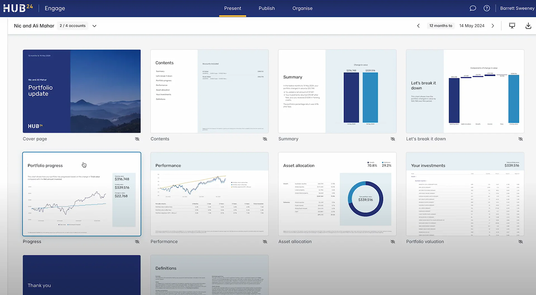Click the 2 / 4 accounts badge

(x=72, y=26)
